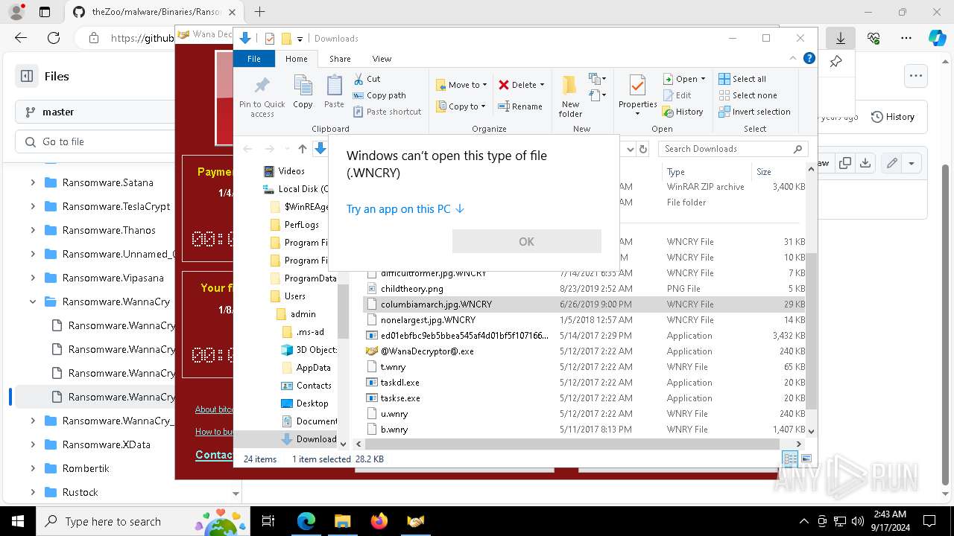Select columbiamarch.jpg.WNCRY file
Viewport: 954px width, 536px height.
[x=584, y=304]
